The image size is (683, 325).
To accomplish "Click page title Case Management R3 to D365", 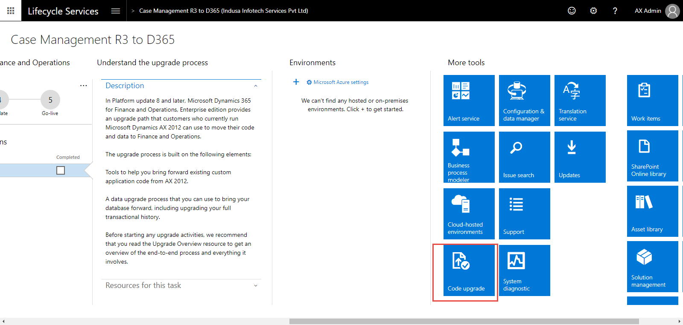I will point(93,40).
